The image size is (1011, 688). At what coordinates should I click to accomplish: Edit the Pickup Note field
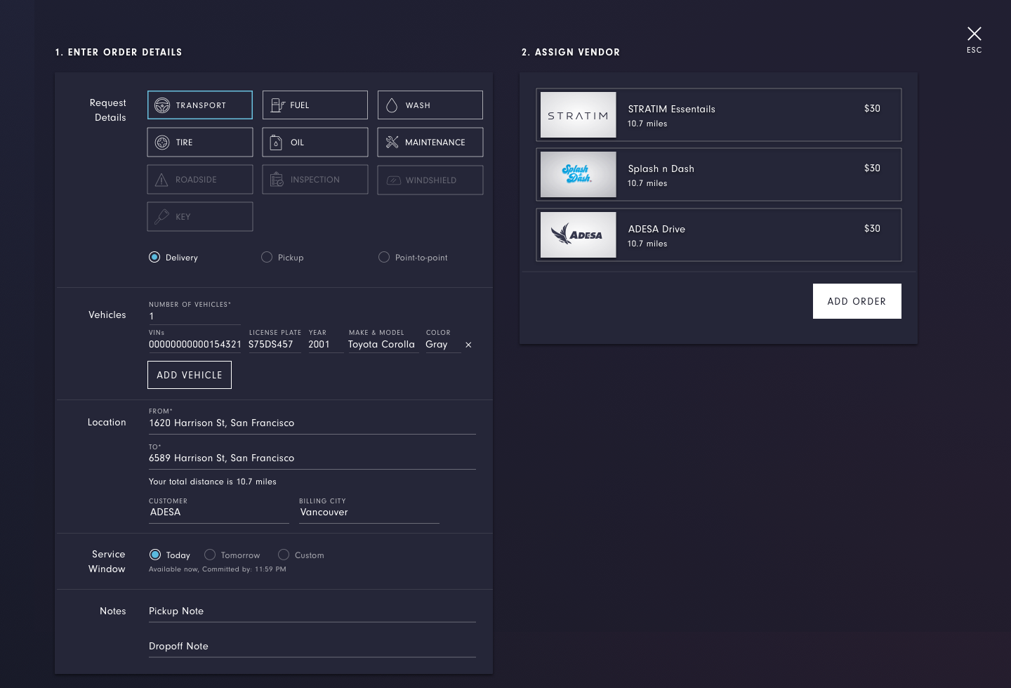point(312,611)
